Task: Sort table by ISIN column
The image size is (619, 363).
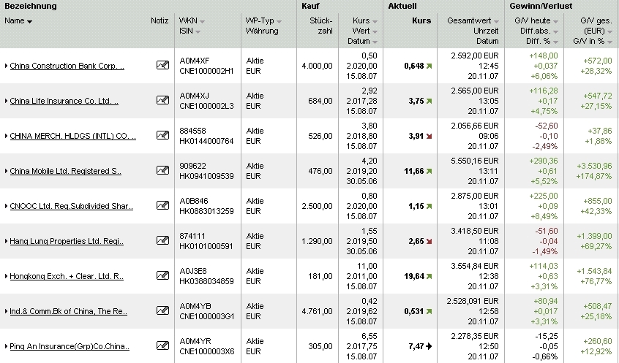Action: (198, 31)
